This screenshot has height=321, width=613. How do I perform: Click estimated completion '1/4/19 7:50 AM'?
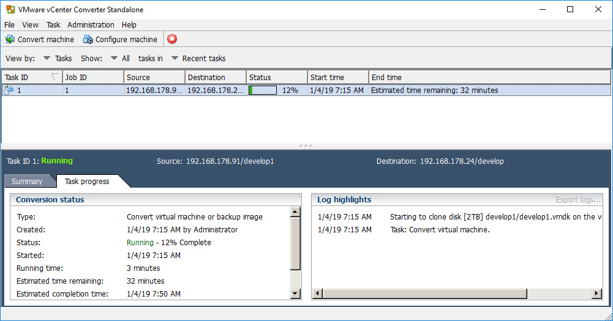pos(154,293)
